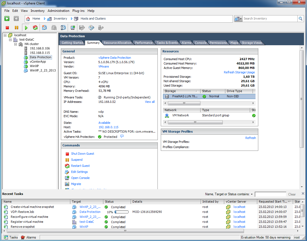307x241 pixels.
Task: Click the vSphere HA Protection speech bubble icon
Action: 122,136
